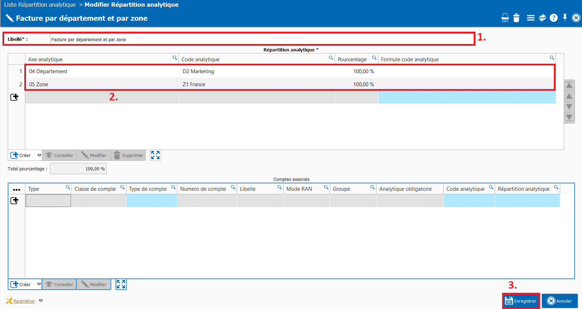
Task: Click Enregistrer to save
Action: click(x=521, y=301)
